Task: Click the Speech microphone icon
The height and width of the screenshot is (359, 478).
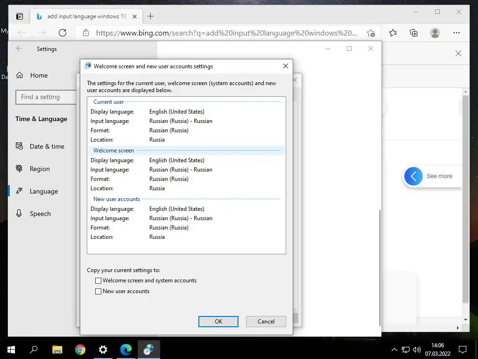Action: pos(19,213)
